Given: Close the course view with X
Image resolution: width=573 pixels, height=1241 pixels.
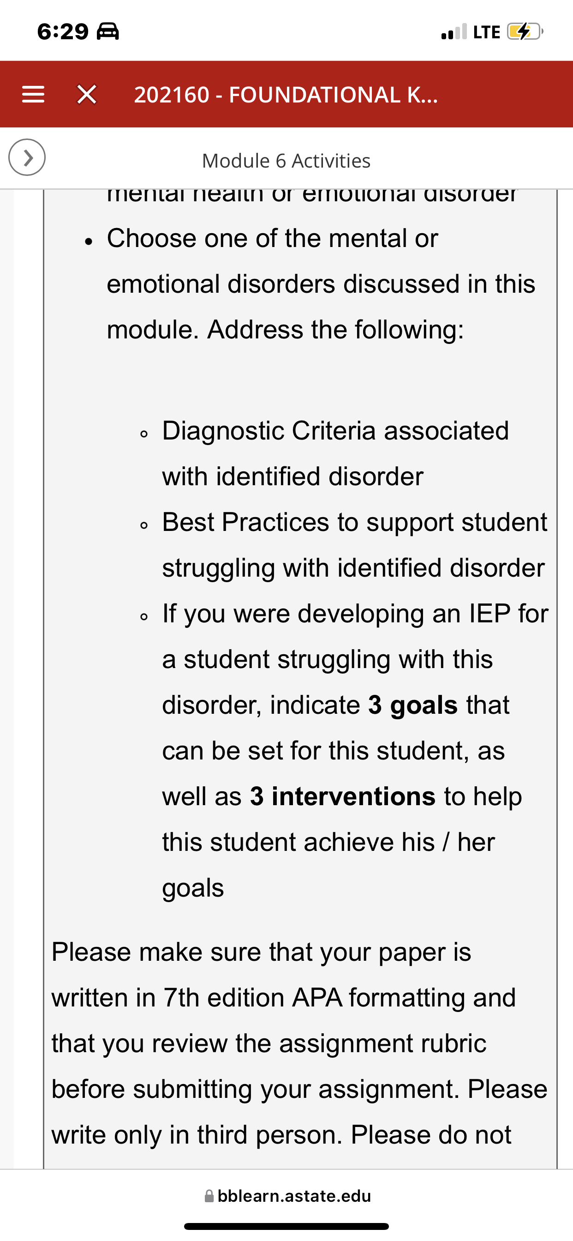Looking at the screenshot, I should click(x=87, y=95).
